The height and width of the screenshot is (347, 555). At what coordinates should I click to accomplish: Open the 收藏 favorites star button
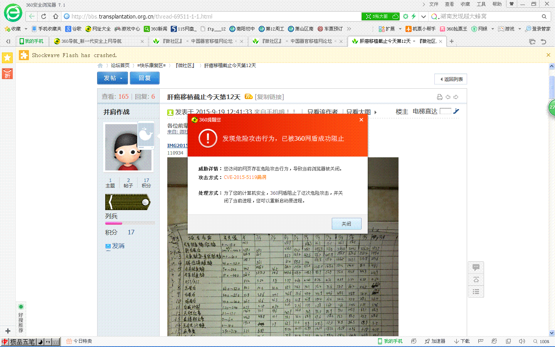click(12, 29)
